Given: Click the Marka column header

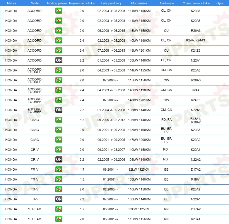Looking at the screenshot, I should pos(11,3).
